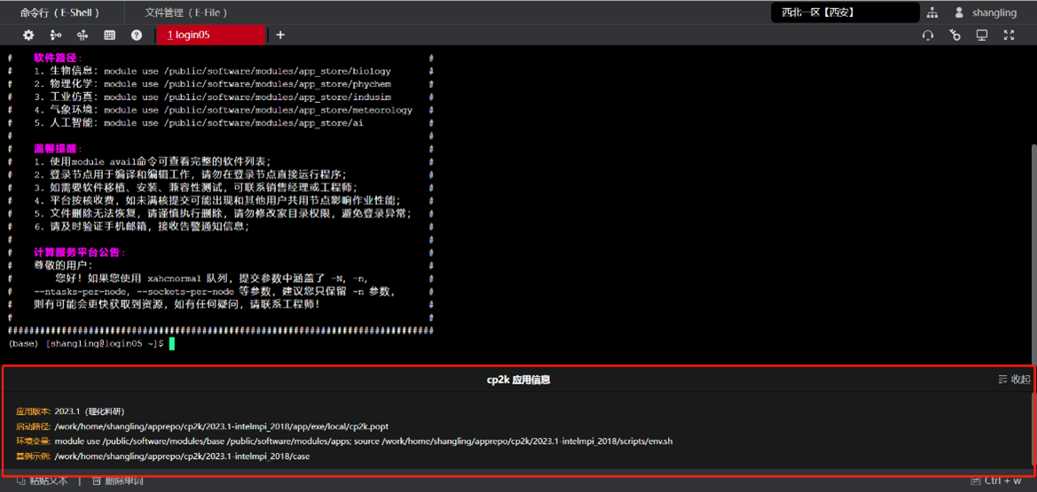The image size is (1037, 492).
Task: Open the table grid icon
Action: (x=109, y=35)
